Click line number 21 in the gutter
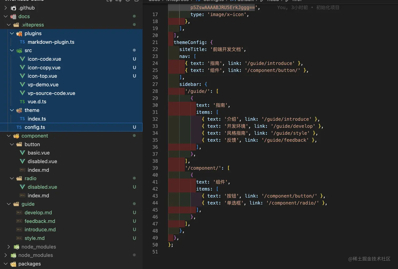The height and width of the screenshot is (269, 398). point(155,42)
